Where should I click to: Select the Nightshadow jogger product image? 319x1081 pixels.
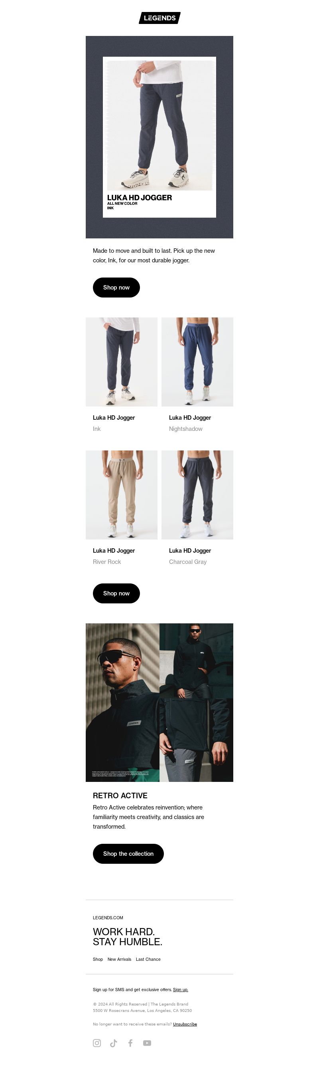tap(197, 362)
